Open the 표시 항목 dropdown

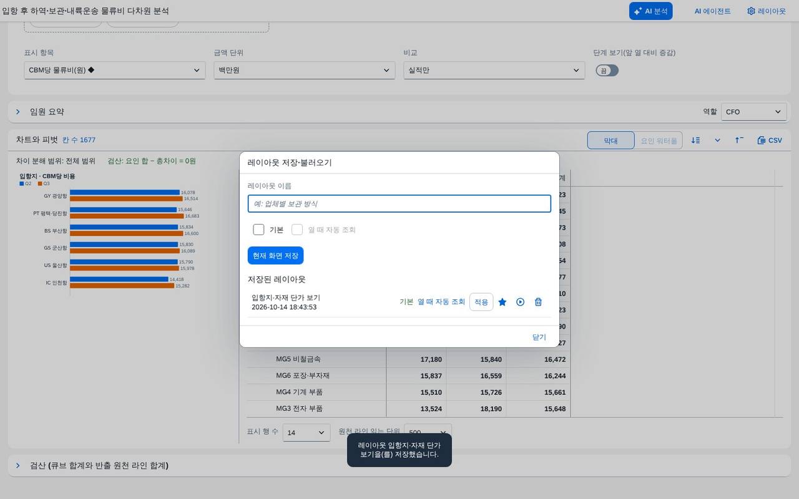(x=115, y=70)
